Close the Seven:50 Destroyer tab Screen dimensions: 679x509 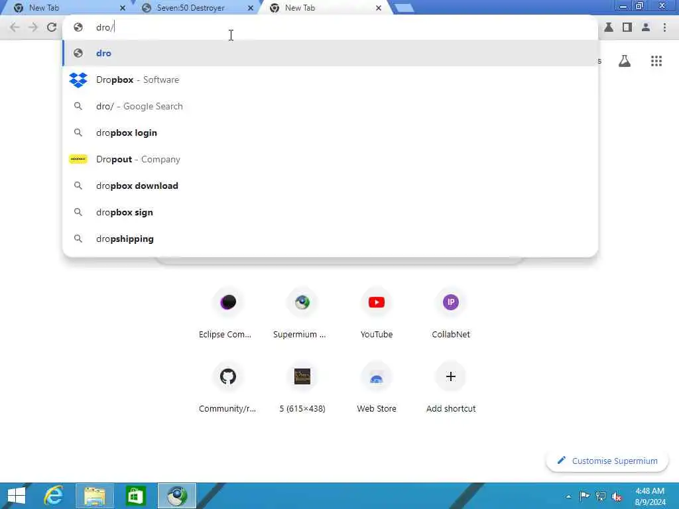click(x=250, y=8)
